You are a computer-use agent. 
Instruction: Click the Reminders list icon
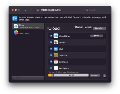click(56, 68)
